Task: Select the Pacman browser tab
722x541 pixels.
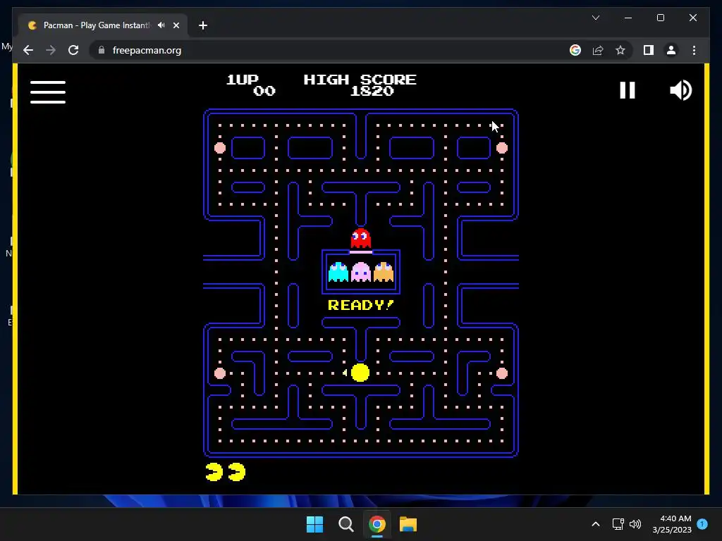Action: coord(103,25)
